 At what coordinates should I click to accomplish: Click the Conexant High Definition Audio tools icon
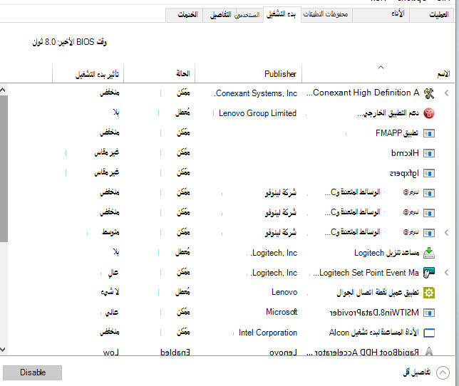pyautogui.click(x=429, y=93)
